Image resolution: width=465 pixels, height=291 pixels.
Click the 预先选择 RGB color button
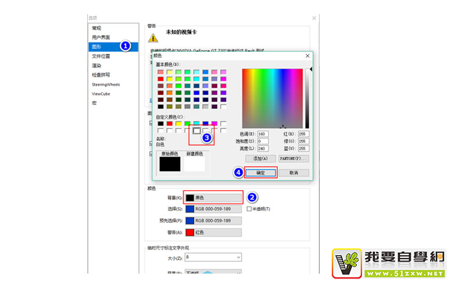[x=213, y=221]
